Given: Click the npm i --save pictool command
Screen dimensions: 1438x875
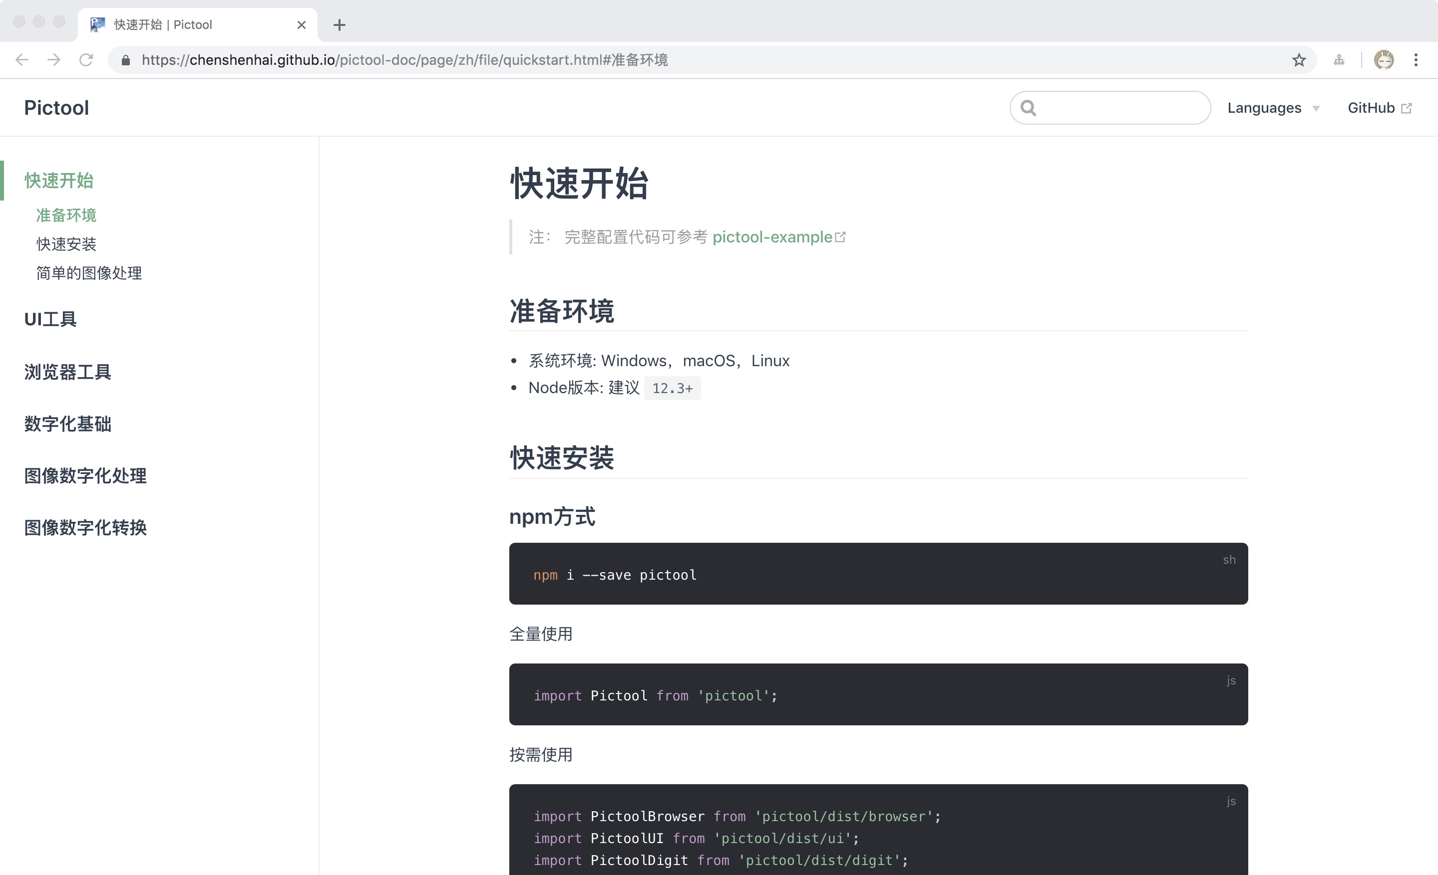Looking at the screenshot, I should 615,575.
